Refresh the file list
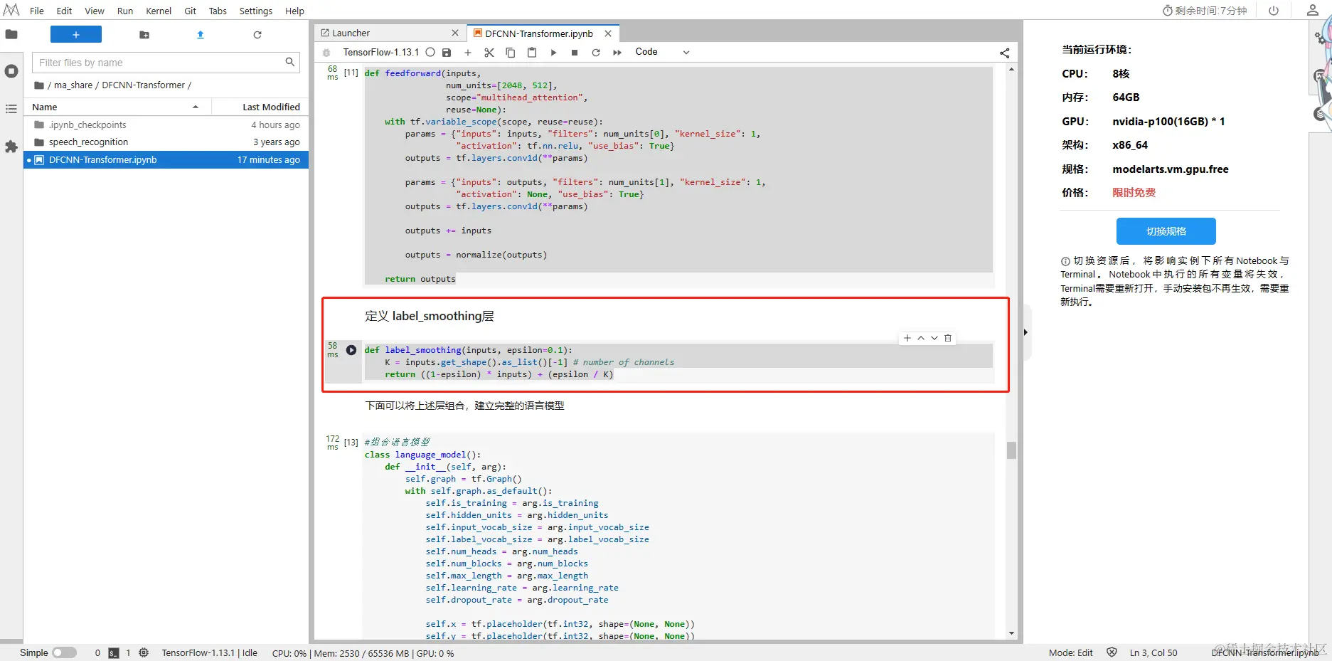 [257, 35]
